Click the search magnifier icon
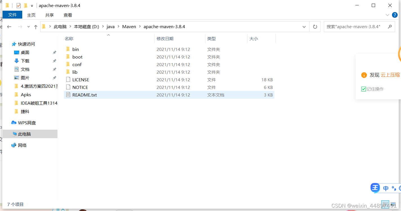This screenshot has height=211, width=401. coord(390,27)
